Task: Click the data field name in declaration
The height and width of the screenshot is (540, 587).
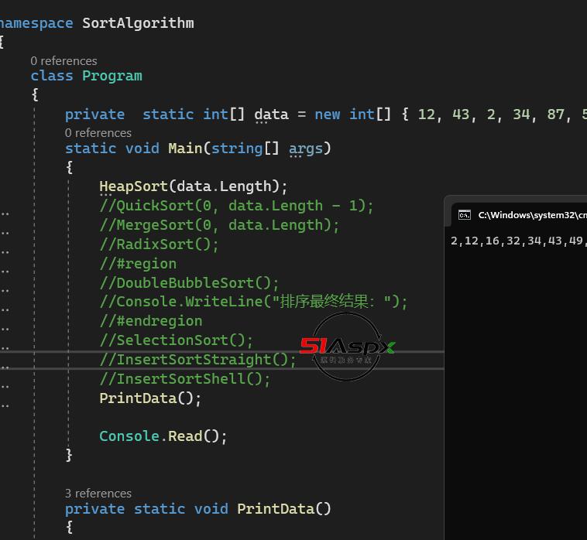Action: pos(271,114)
